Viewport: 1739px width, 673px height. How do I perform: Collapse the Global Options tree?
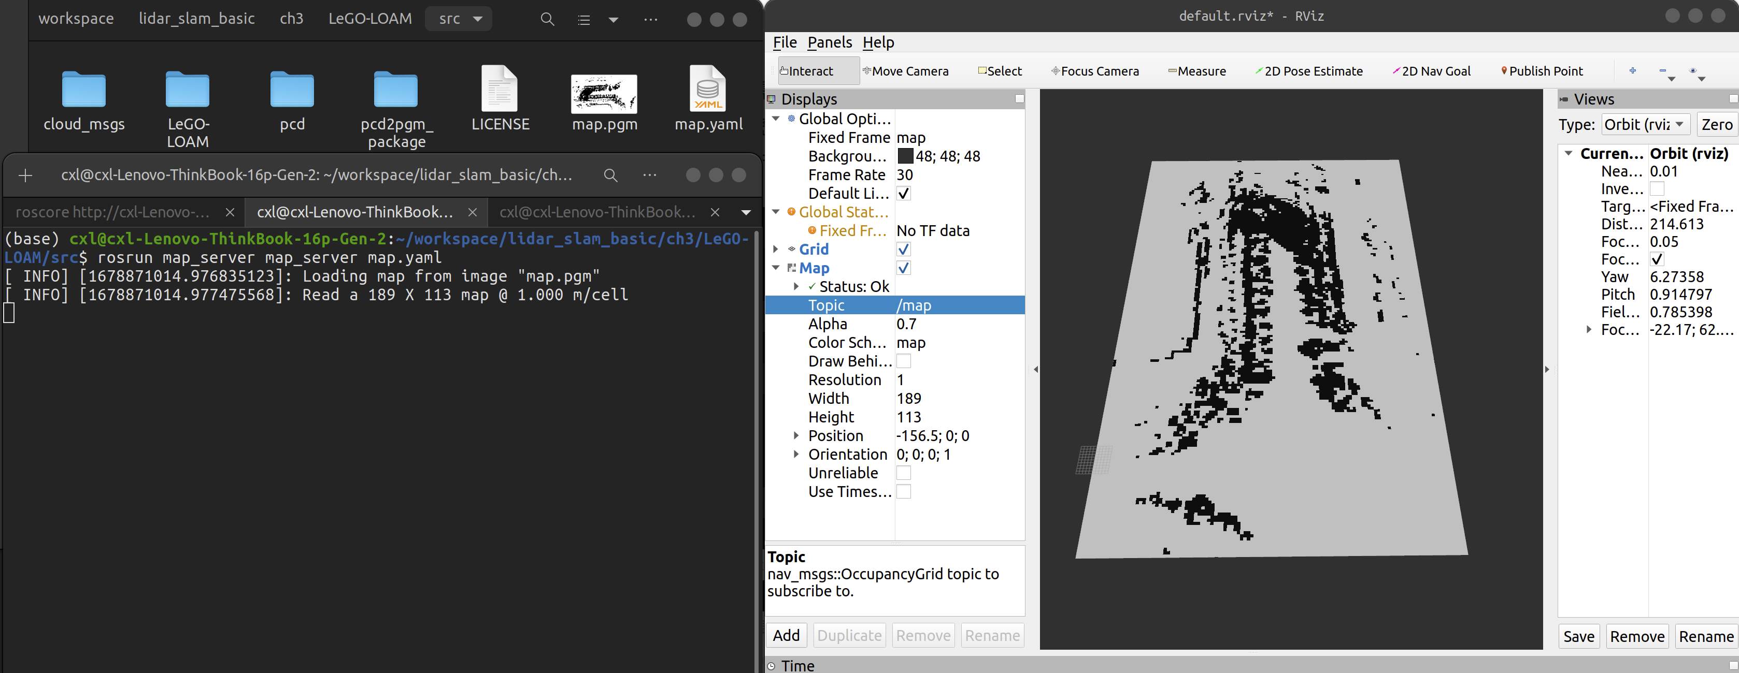[776, 119]
